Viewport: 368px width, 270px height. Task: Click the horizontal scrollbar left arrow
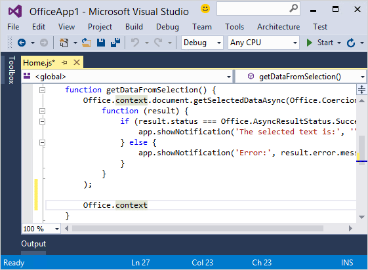pyautogui.click(x=67, y=229)
